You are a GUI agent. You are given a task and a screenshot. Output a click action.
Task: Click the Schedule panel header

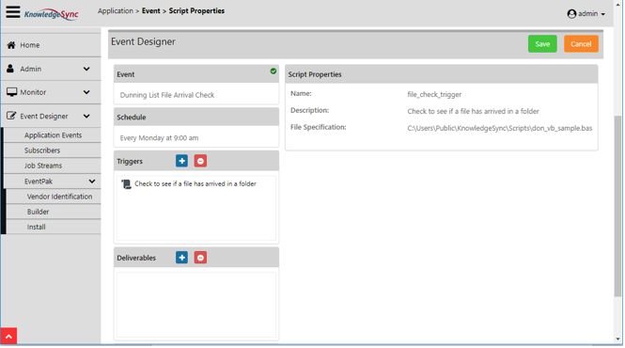pos(196,117)
